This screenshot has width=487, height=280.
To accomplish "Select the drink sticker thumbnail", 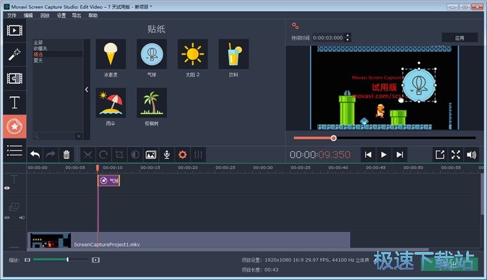I will (234, 54).
